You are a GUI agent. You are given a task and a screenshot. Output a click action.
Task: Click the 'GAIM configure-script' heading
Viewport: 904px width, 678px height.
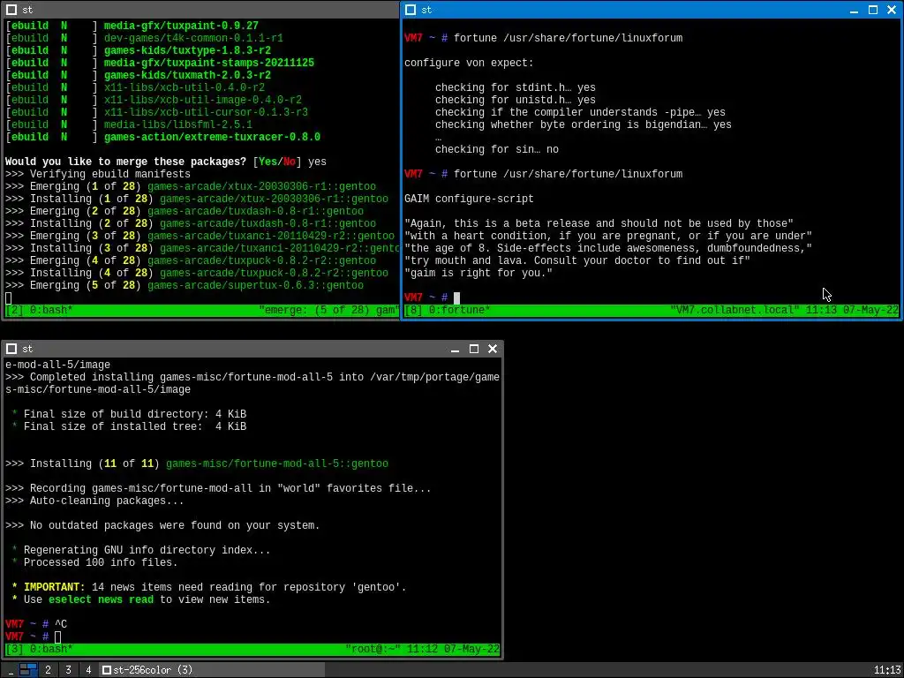(x=470, y=199)
